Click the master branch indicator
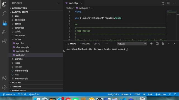This screenshot has width=179, height=100. [x=9, y=94]
